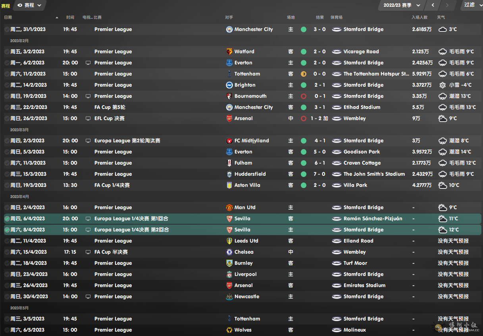The width and height of the screenshot is (483, 336).
Task: Expand the 赛程 view dropdown
Action: (x=30, y=5)
